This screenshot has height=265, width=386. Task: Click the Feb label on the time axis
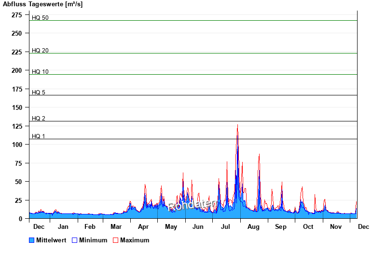(x=90, y=226)
